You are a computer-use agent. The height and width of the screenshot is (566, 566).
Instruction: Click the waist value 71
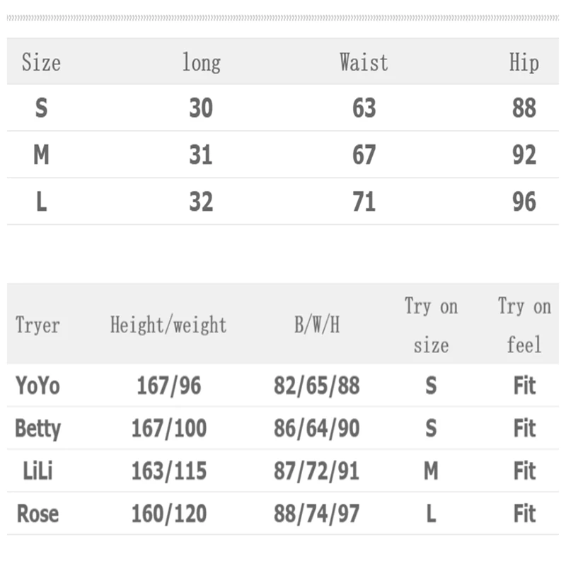point(364,202)
